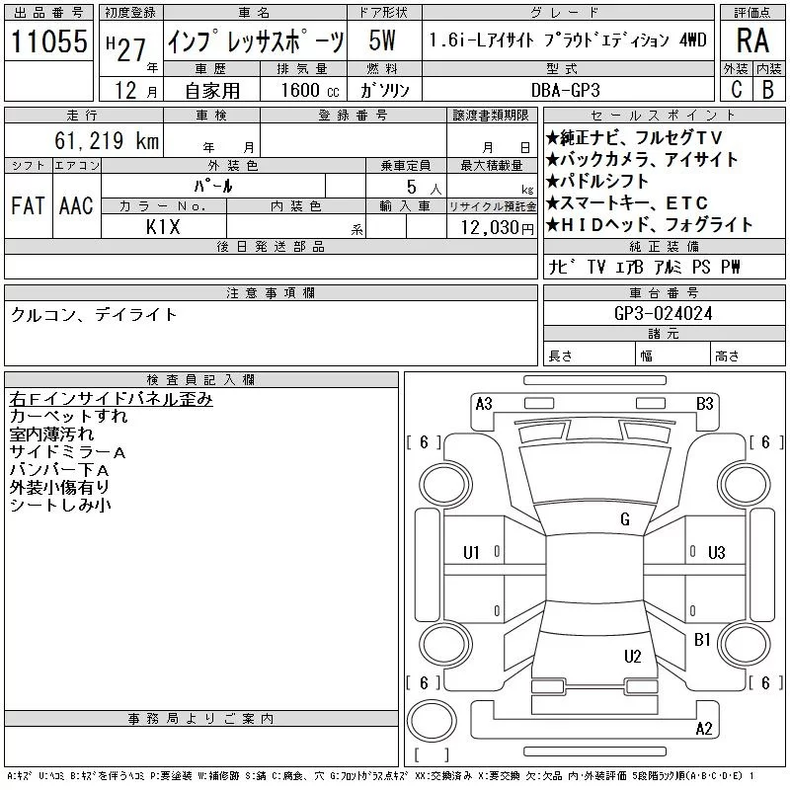The width and height of the screenshot is (790, 790).
Task: Click inspector note バンパー下A
Action: tap(59, 470)
